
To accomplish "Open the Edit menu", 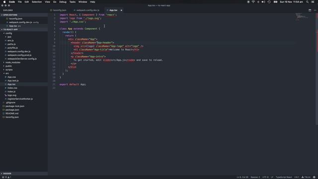I will pyautogui.click(x=26, y=2).
